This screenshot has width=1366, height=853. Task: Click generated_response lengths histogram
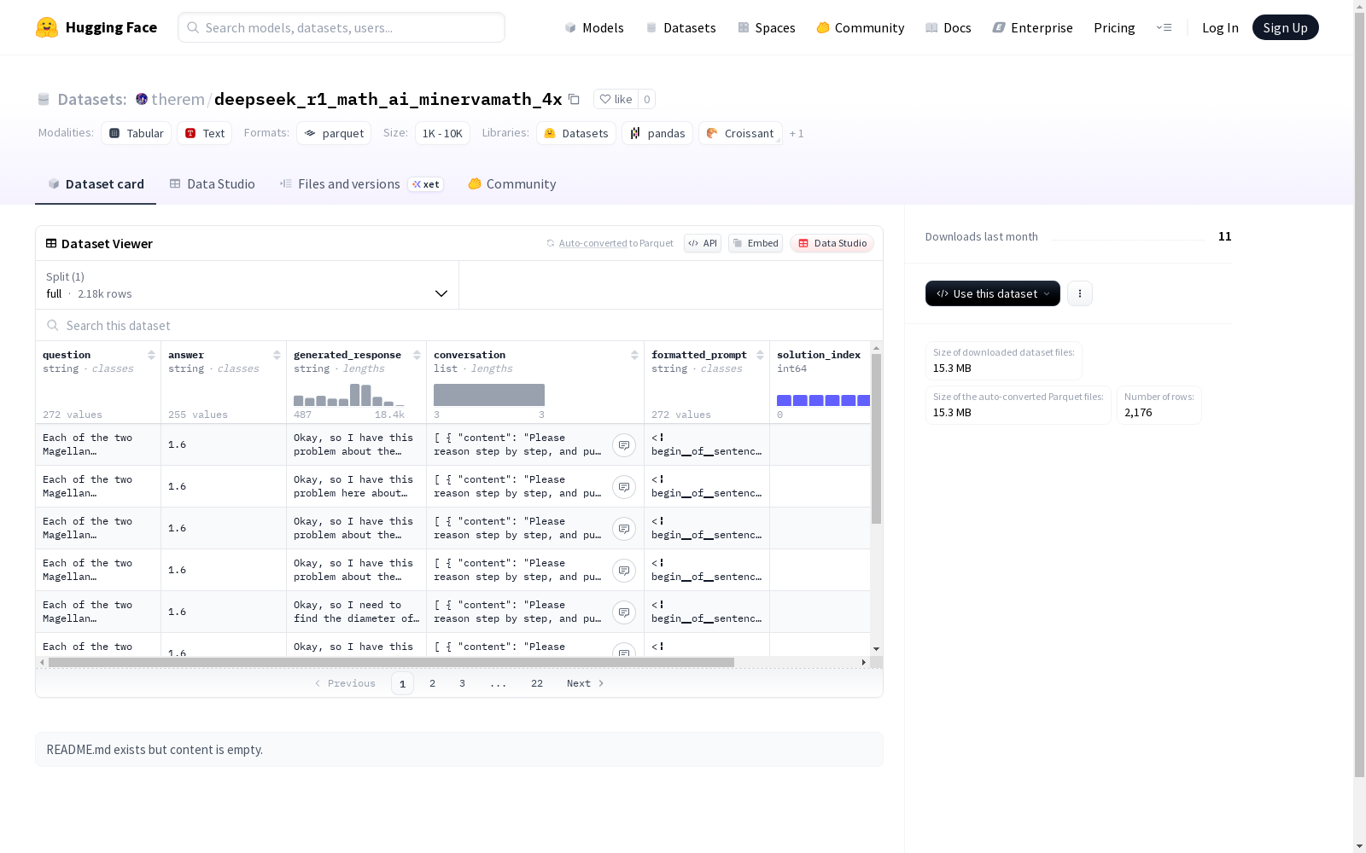tap(349, 395)
